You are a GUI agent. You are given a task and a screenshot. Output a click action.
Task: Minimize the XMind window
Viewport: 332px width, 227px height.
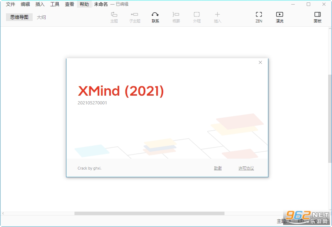293,4
